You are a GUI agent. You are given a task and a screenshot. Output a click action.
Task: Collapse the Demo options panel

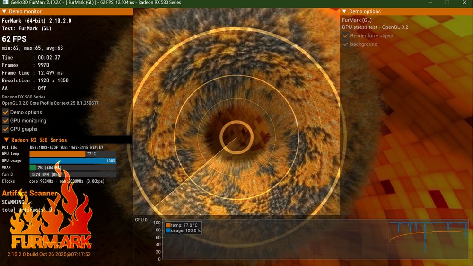tap(344, 11)
